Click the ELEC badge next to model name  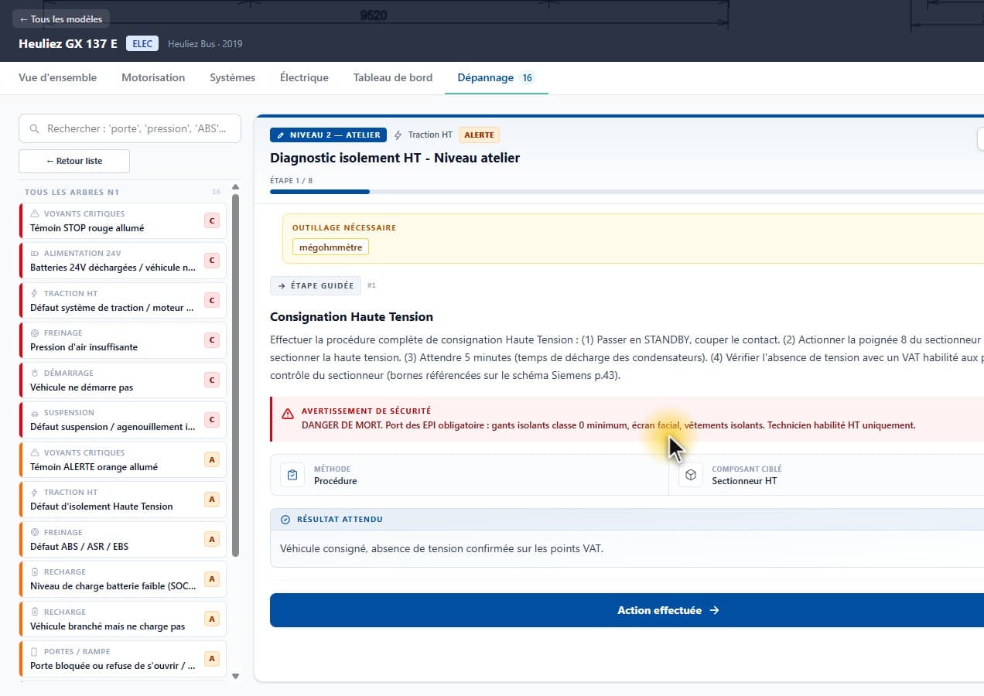pyautogui.click(x=142, y=43)
